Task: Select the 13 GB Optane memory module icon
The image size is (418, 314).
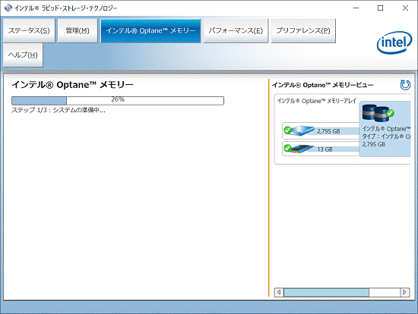Action: (299, 149)
